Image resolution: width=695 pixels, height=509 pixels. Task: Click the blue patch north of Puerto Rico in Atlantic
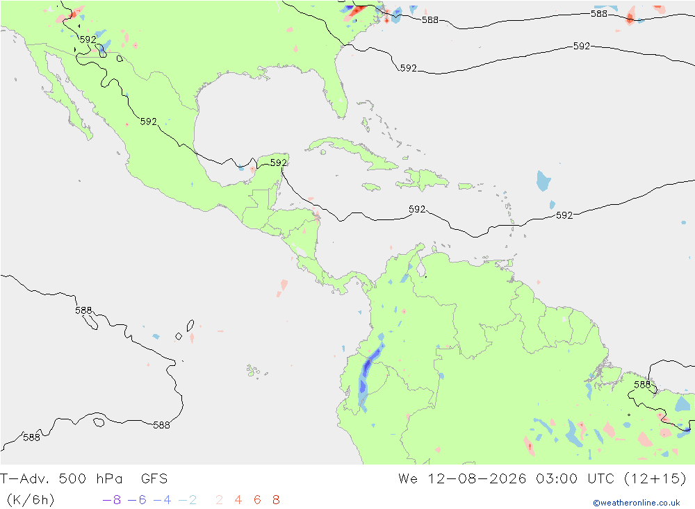(x=543, y=181)
